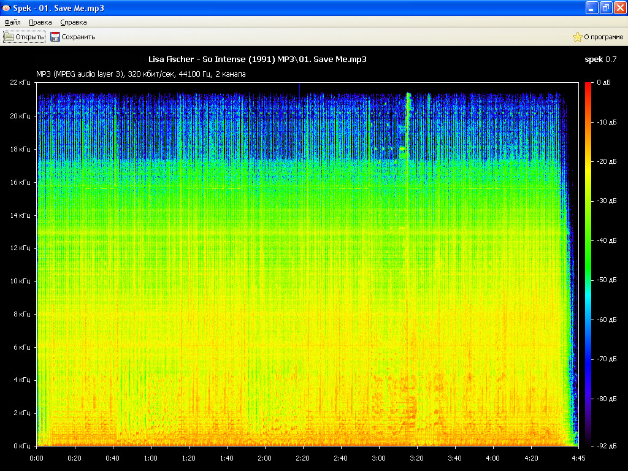Minimize the Spek window
The image size is (628, 471).
click(x=592, y=7)
